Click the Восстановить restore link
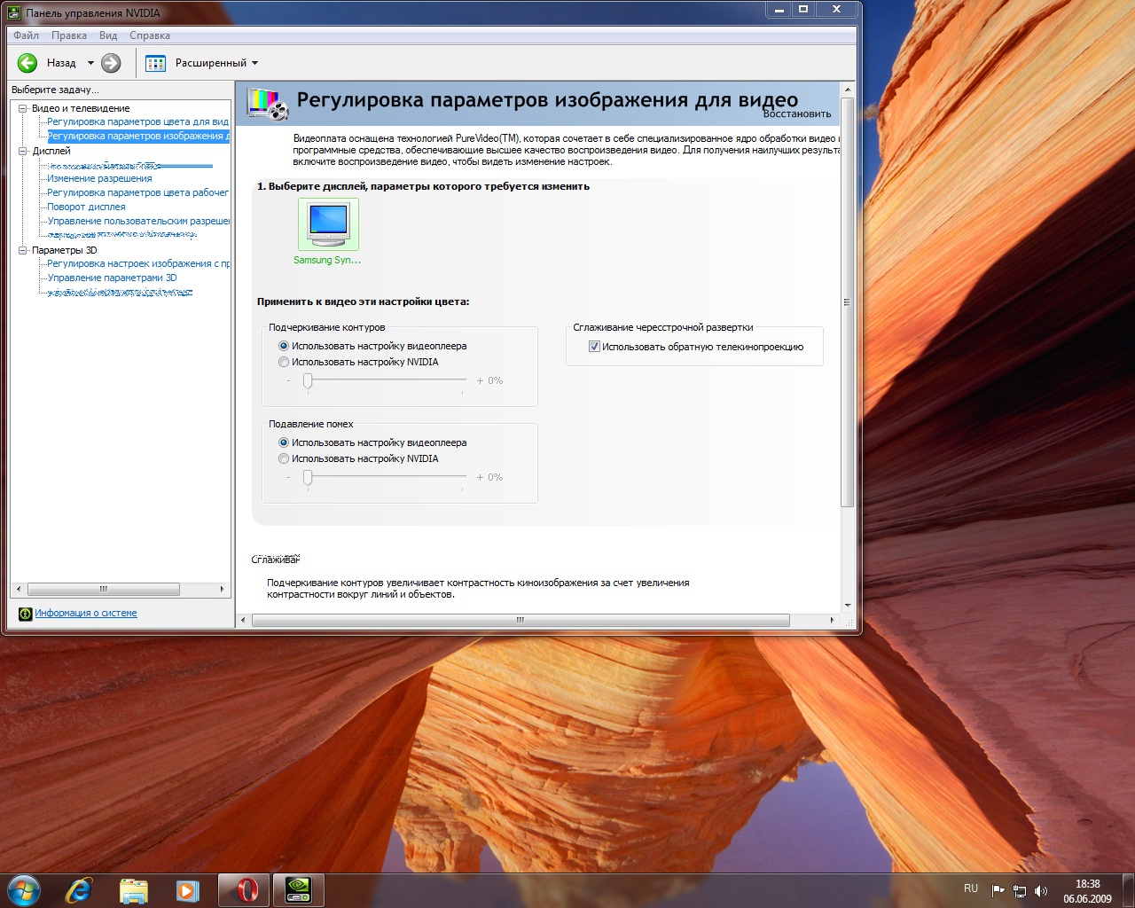The width and height of the screenshot is (1135, 908). [797, 113]
